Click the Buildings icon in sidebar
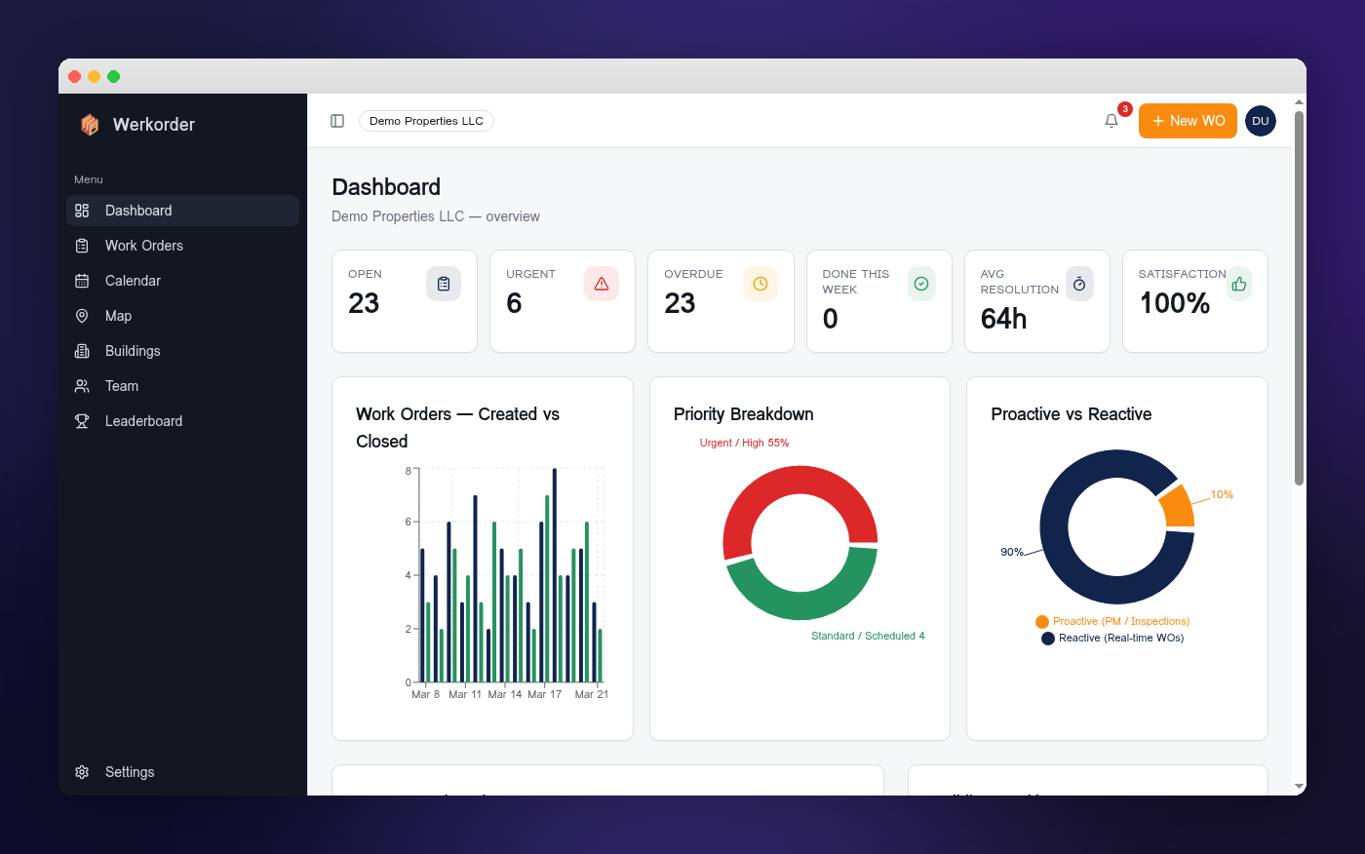The width and height of the screenshot is (1365, 854). 82,351
